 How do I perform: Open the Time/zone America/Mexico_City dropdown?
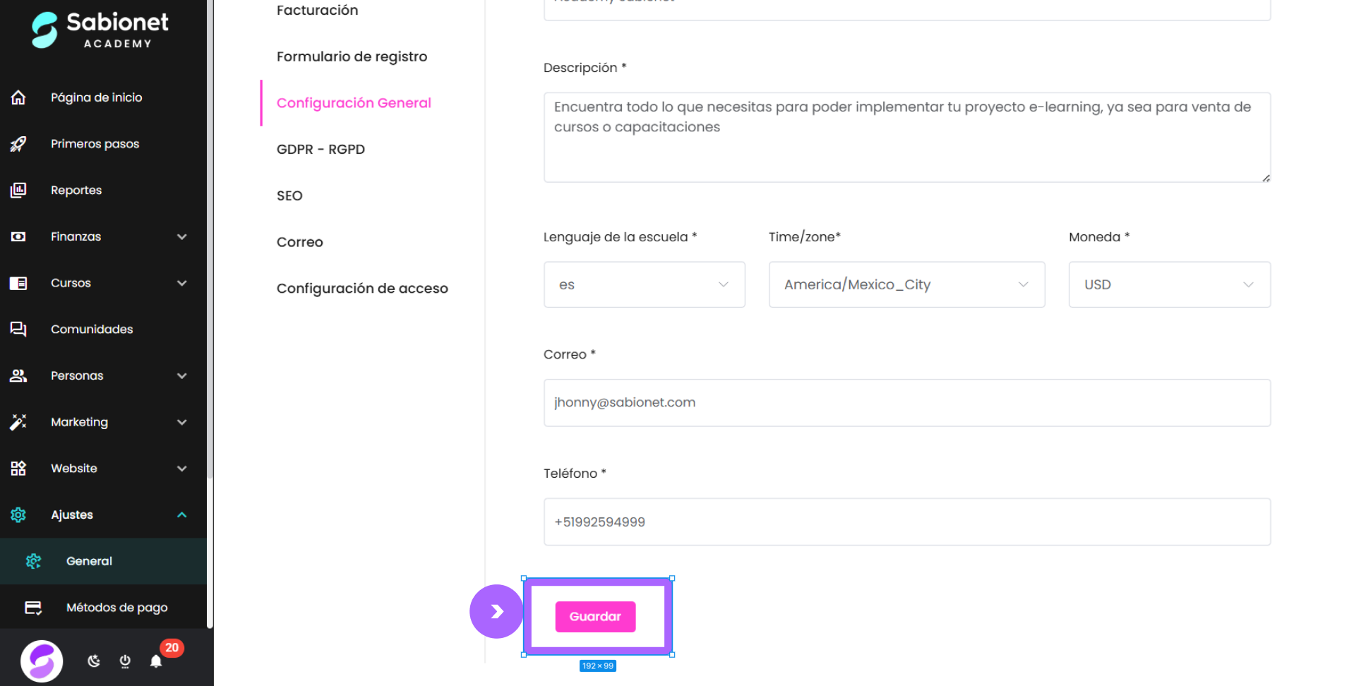pos(906,284)
